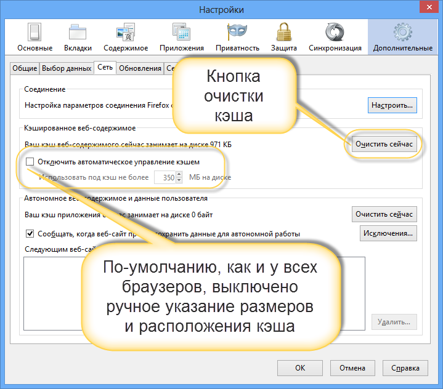Enable Отключить автоматическое управление кэшем checkbox

tap(30, 162)
